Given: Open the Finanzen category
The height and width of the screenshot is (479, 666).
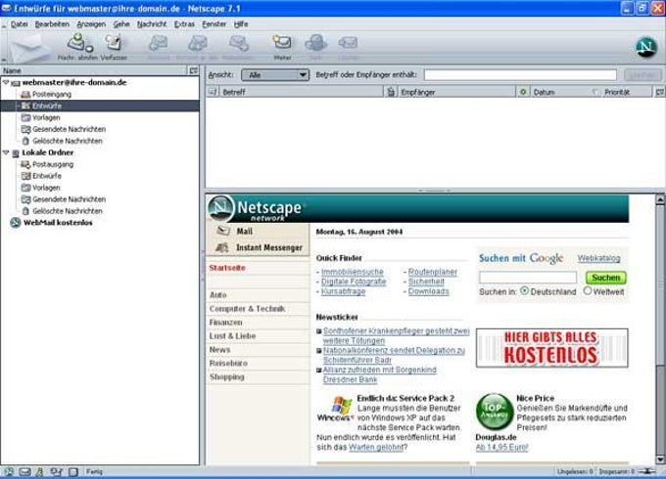Looking at the screenshot, I should click(225, 323).
